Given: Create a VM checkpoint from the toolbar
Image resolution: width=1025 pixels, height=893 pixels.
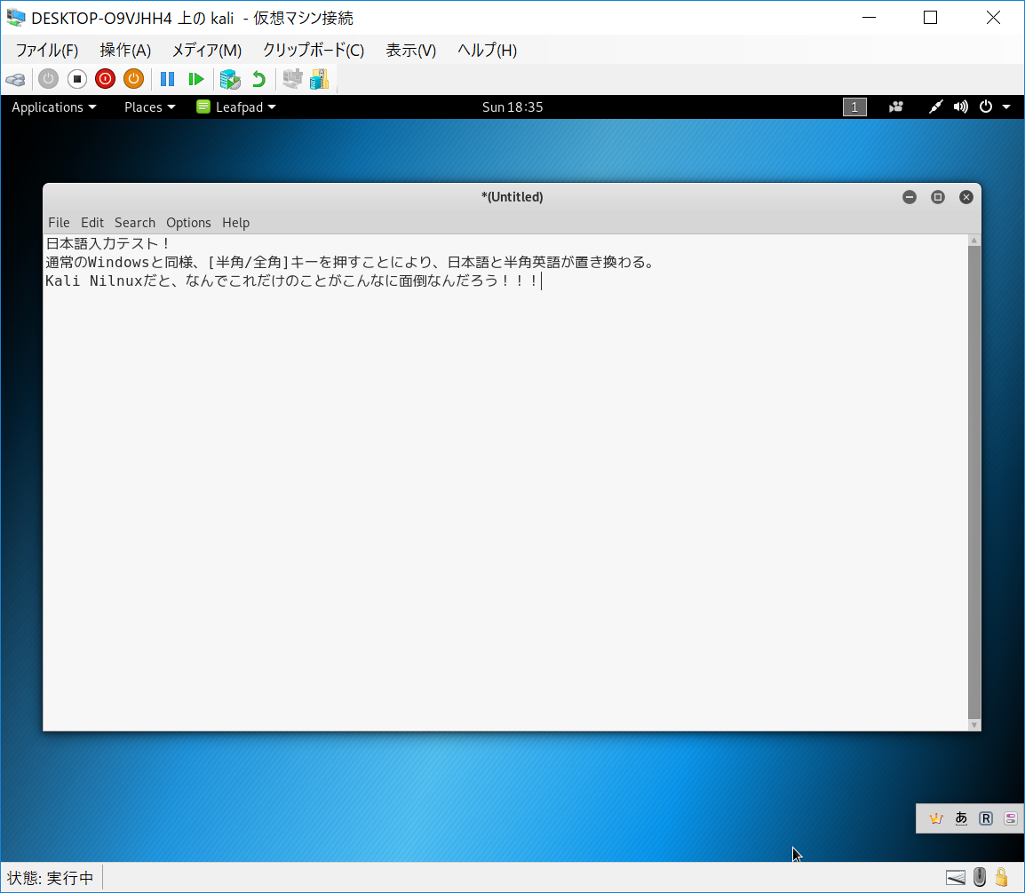Looking at the screenshot, I should click(x=230, y=79).
